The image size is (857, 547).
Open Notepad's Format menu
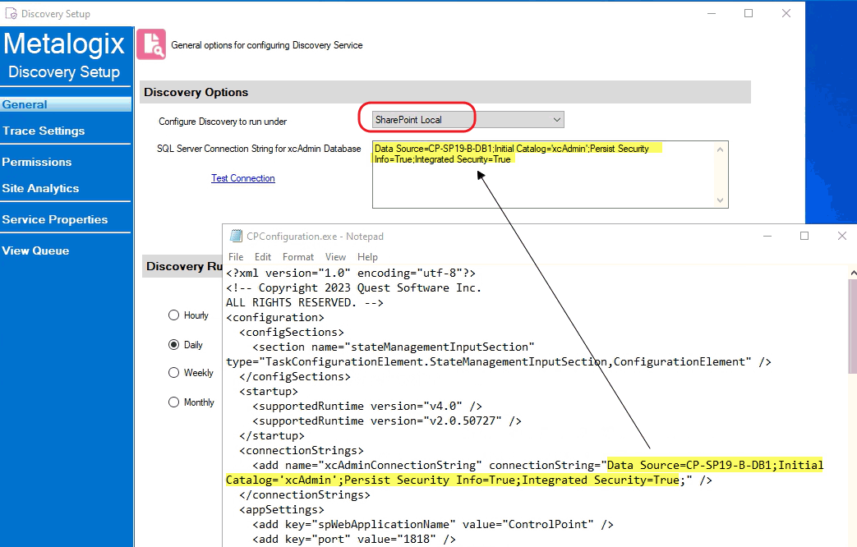click(297, 256)
